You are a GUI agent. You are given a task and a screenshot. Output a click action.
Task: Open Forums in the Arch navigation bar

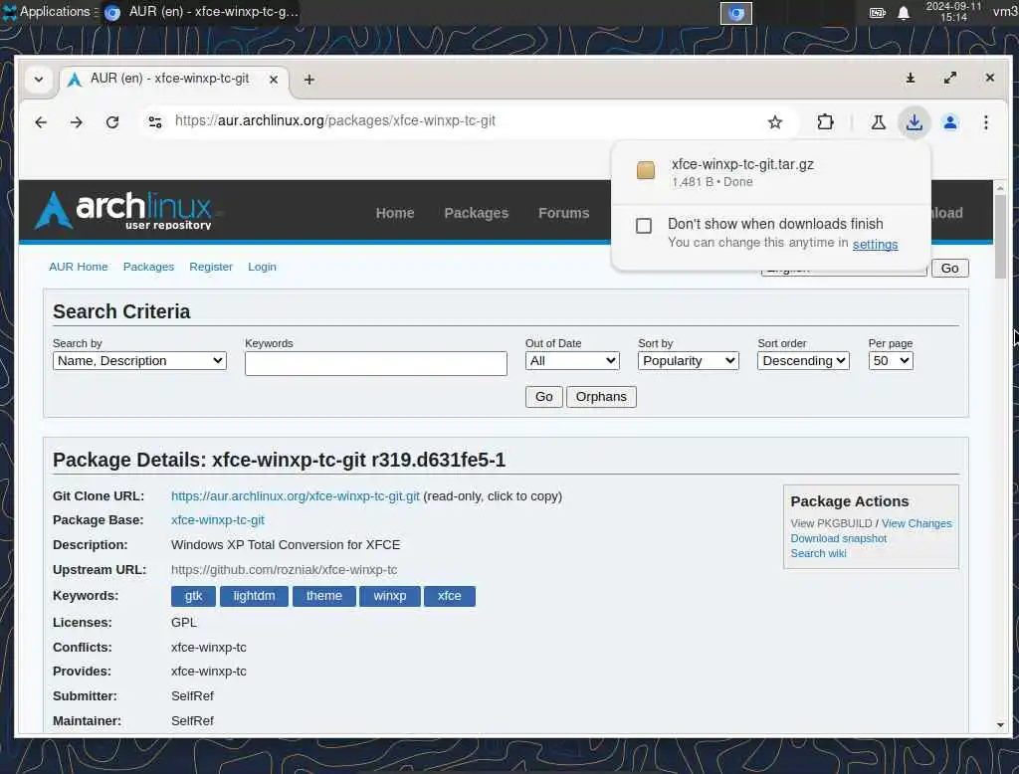coord(563,213)
